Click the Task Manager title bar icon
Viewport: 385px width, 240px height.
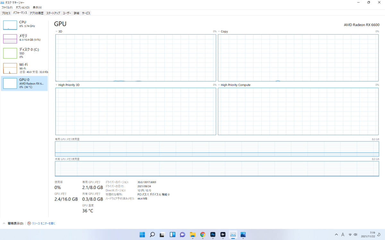(3, 2)
